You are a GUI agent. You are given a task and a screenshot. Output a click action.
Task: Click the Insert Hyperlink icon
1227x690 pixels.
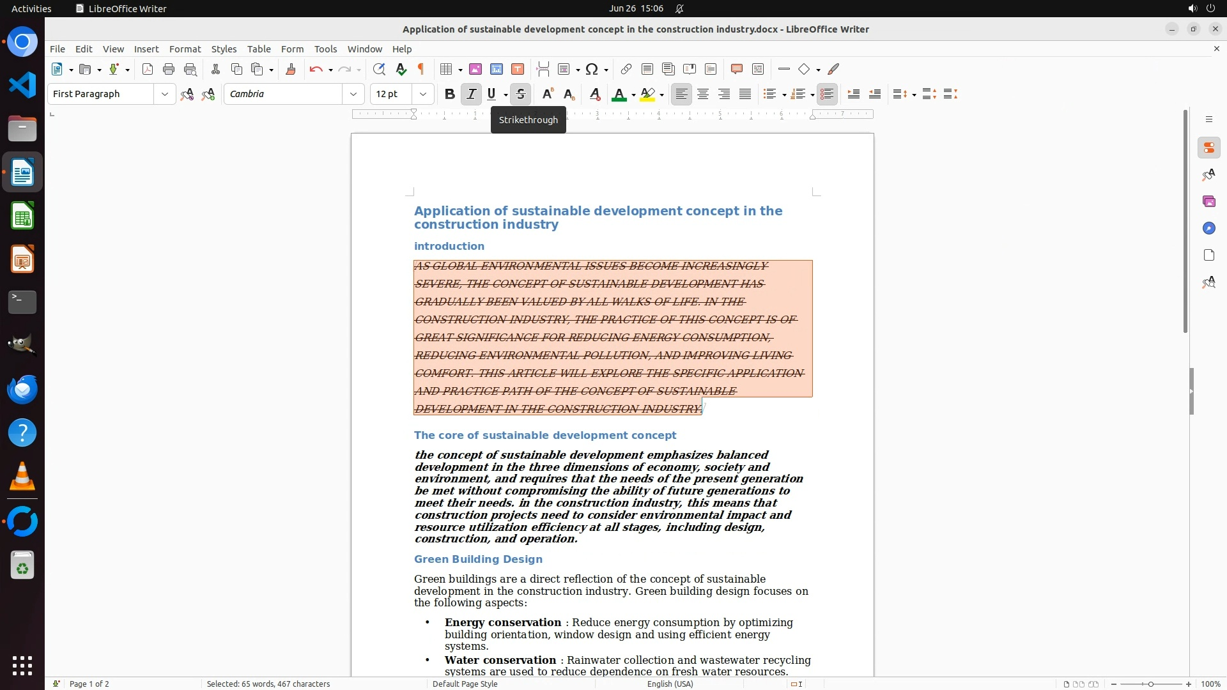click(x=626, y=70)
